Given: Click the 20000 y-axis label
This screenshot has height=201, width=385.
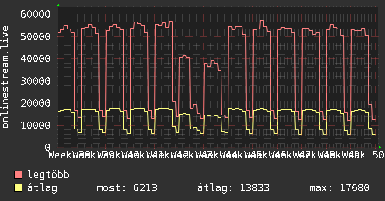Looking at the screenshot, I should click(x=36, y=103).
